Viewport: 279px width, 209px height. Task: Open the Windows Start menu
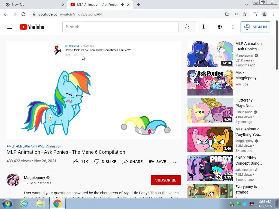tap(7, 204)
